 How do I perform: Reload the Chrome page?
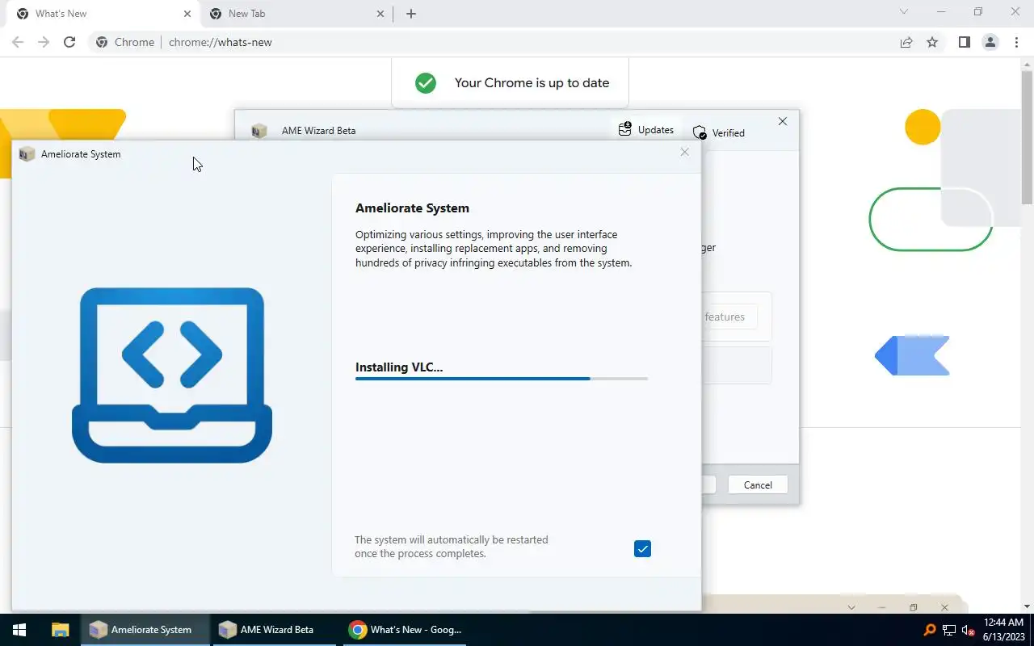69,42
